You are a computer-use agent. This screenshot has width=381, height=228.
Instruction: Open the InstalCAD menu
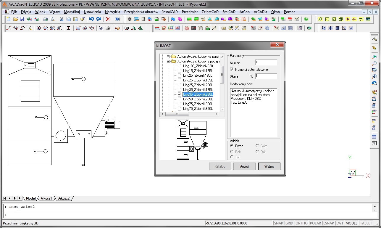click(170, 12)
